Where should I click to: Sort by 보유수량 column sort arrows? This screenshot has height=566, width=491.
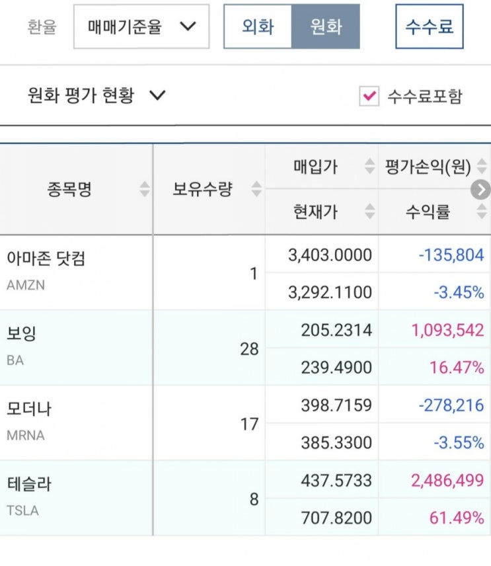pos(256,190)
